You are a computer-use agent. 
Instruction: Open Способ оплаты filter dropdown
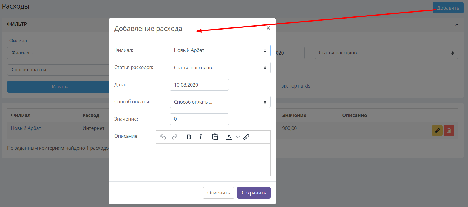click(58, 70)
